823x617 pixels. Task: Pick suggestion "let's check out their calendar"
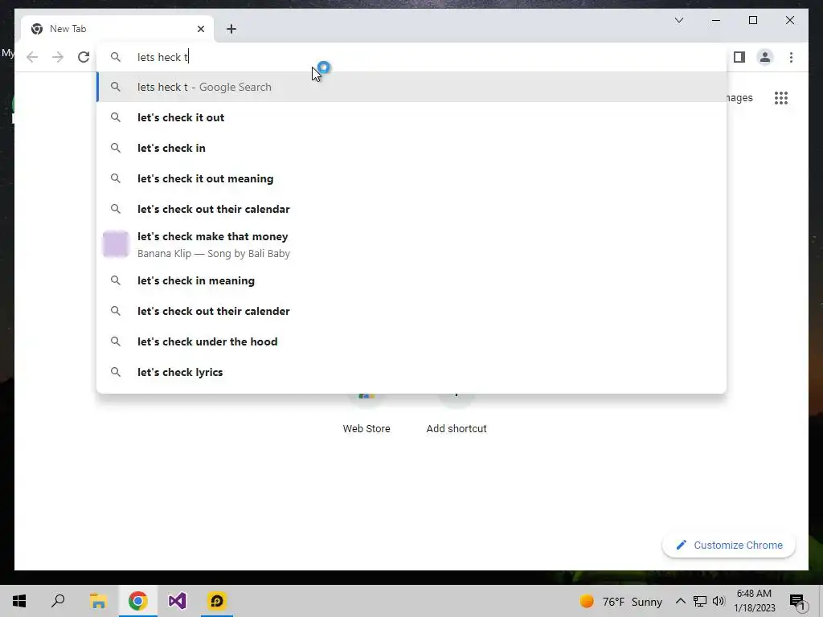coord(411,209)
